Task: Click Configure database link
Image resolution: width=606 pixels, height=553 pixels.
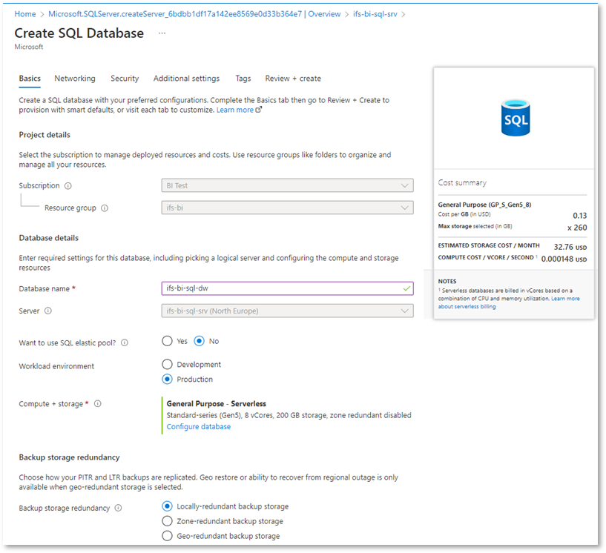Action: click(x=199, y=427)
